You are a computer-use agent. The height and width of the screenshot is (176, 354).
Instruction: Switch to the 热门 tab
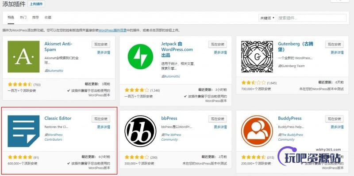[x=23, y=18]
